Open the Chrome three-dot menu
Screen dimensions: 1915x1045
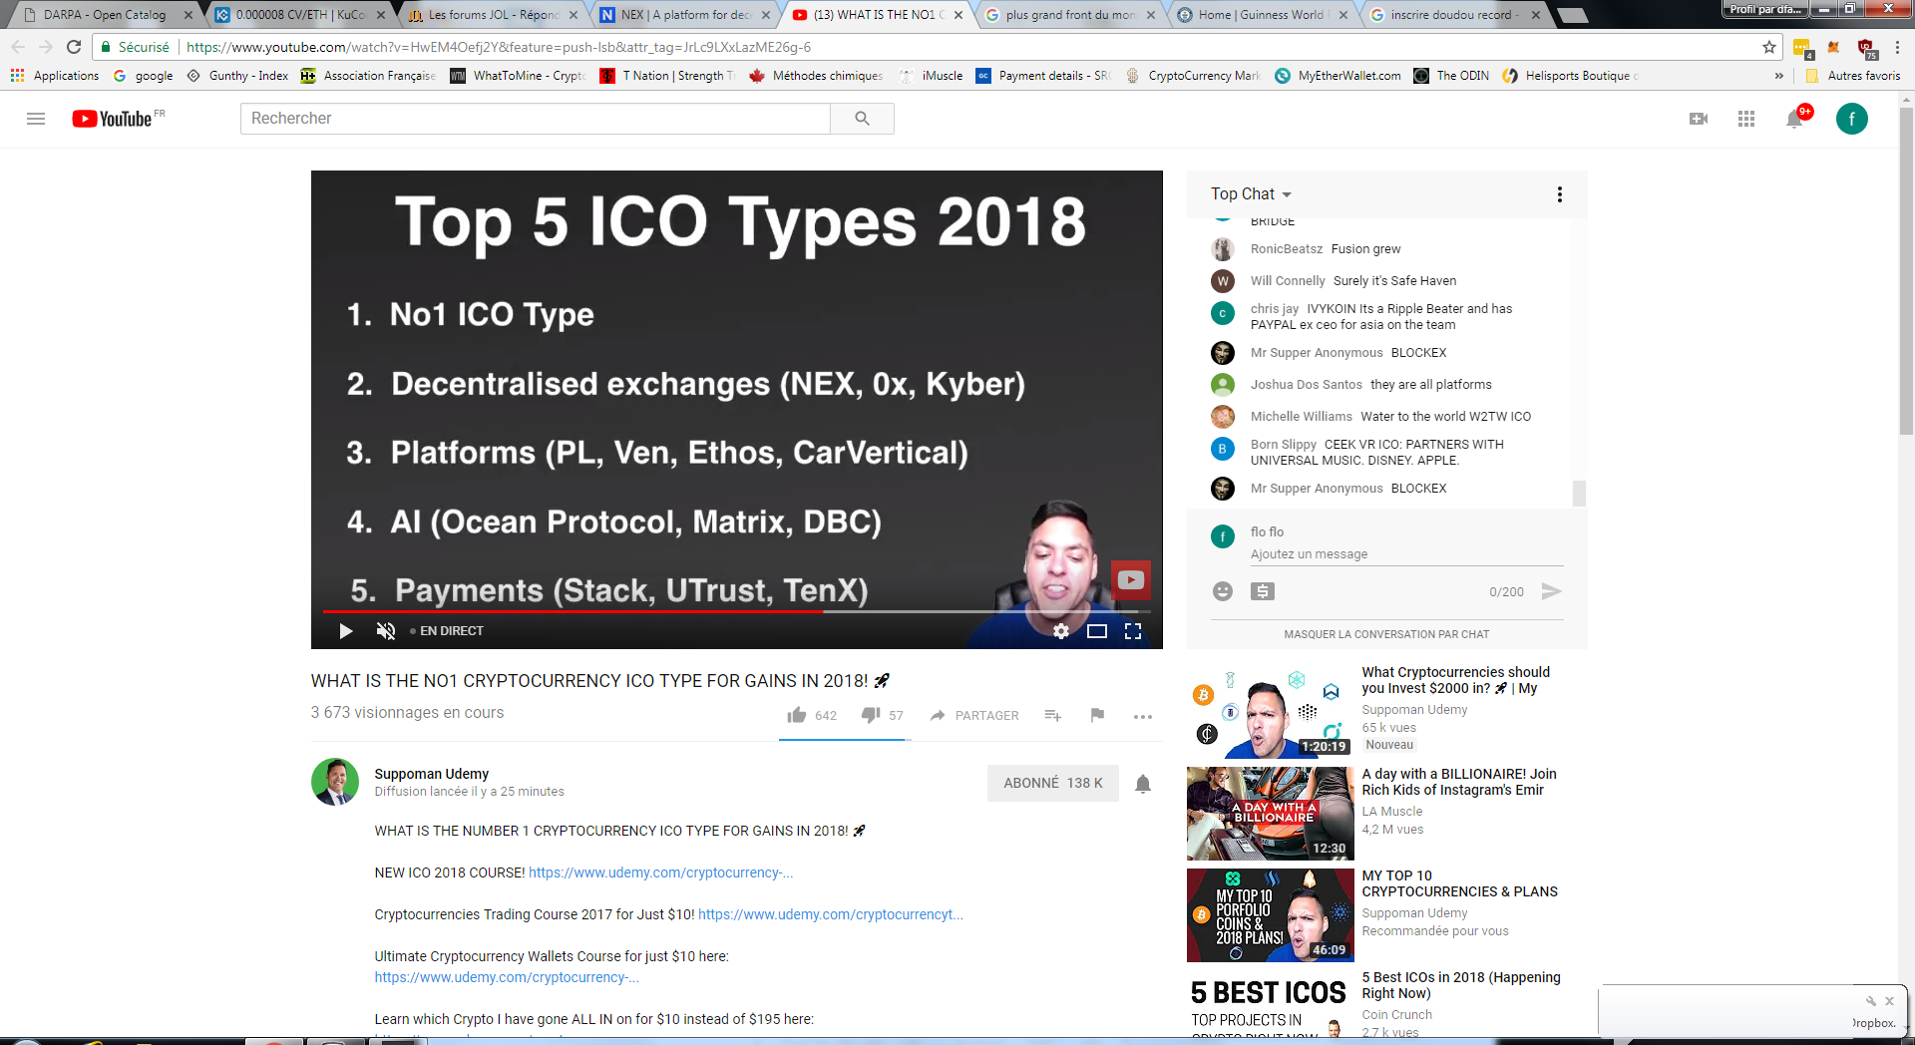click(1897, 47)
